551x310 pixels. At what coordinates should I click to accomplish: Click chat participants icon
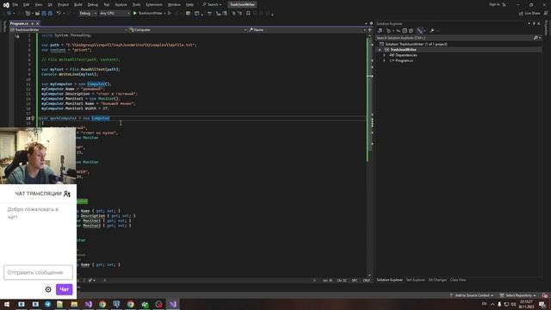(x=67, y=194)
